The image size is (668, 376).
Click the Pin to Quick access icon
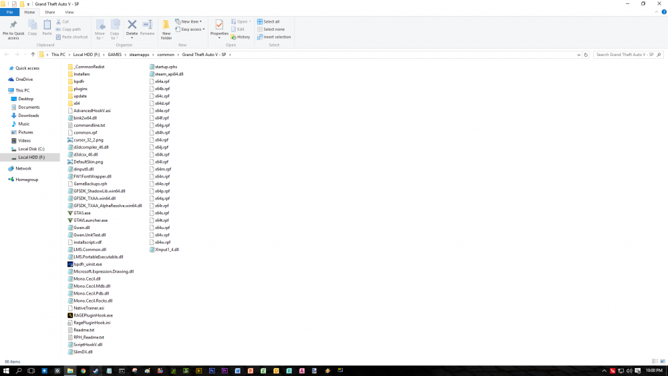coord(13,25)
